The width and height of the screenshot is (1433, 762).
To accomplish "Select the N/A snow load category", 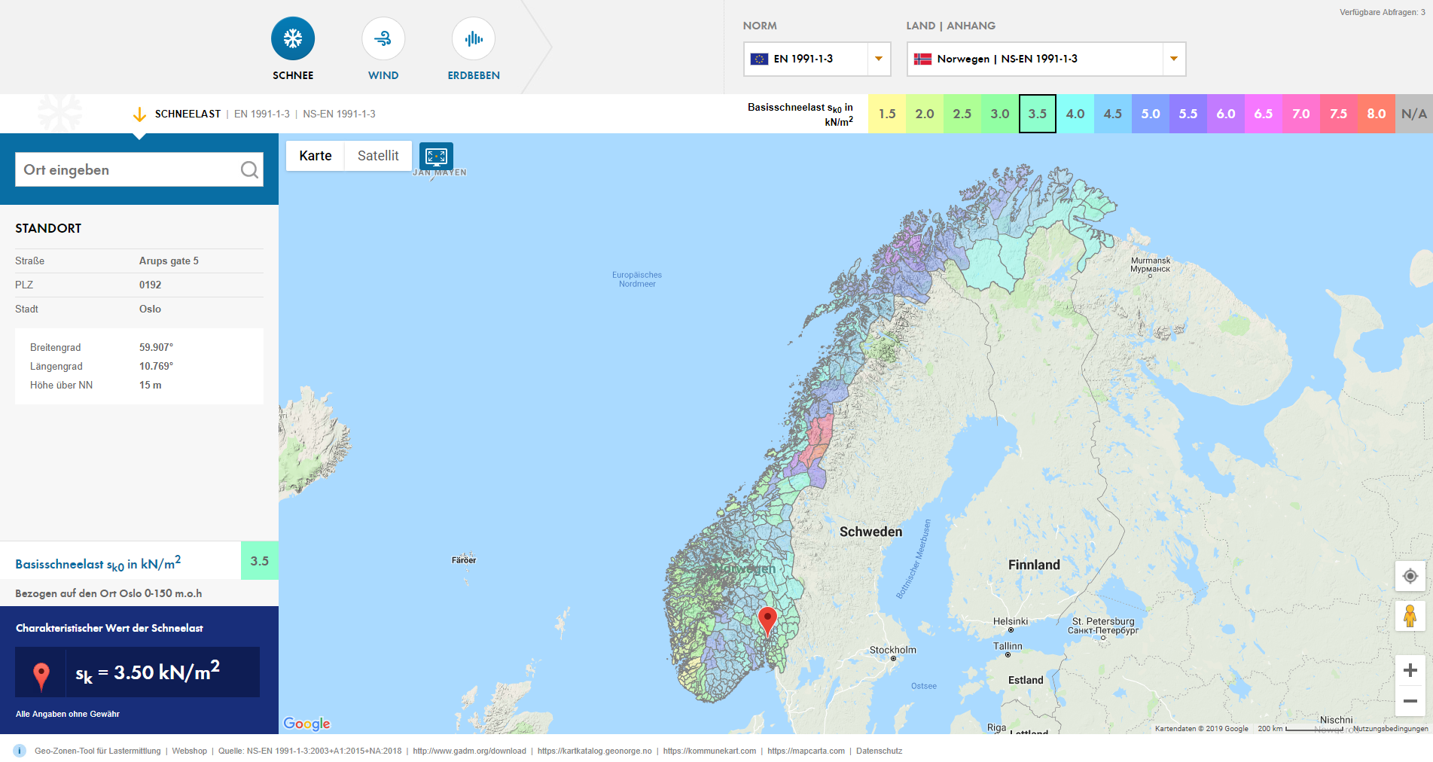I will [x=1414, y=114].
